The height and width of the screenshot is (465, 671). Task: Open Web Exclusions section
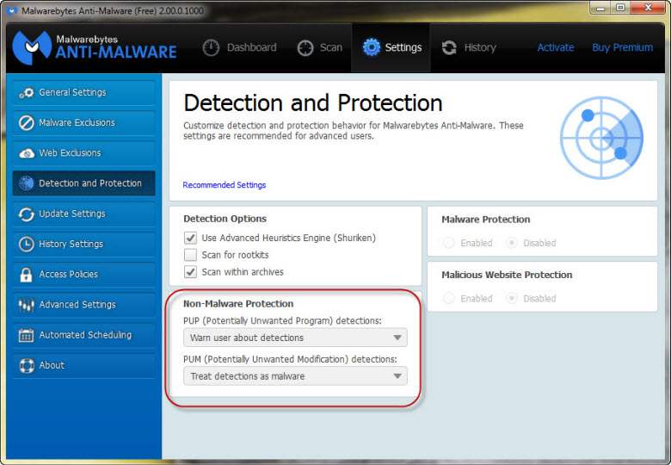click(x=84, y=153)
